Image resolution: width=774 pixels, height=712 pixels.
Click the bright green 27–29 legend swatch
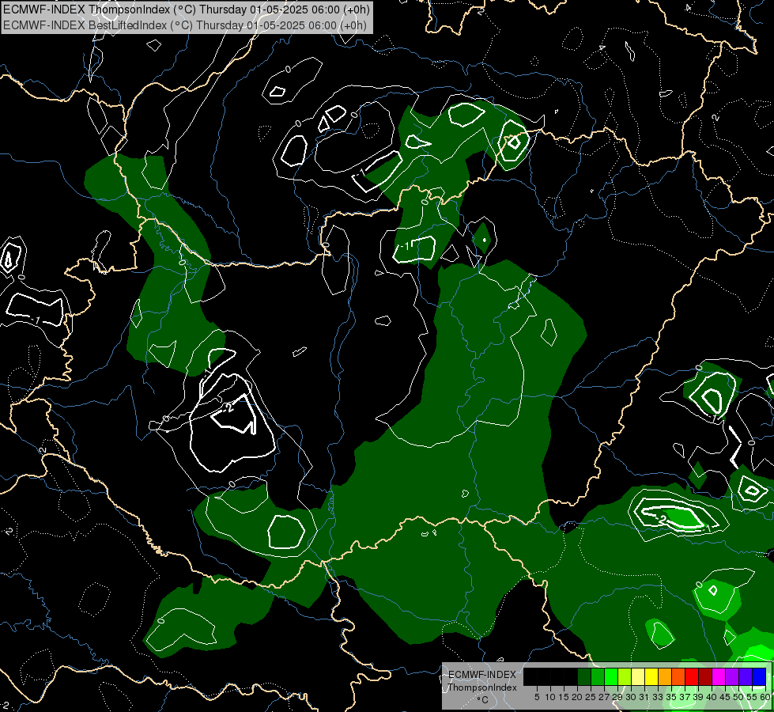[611, 676]
